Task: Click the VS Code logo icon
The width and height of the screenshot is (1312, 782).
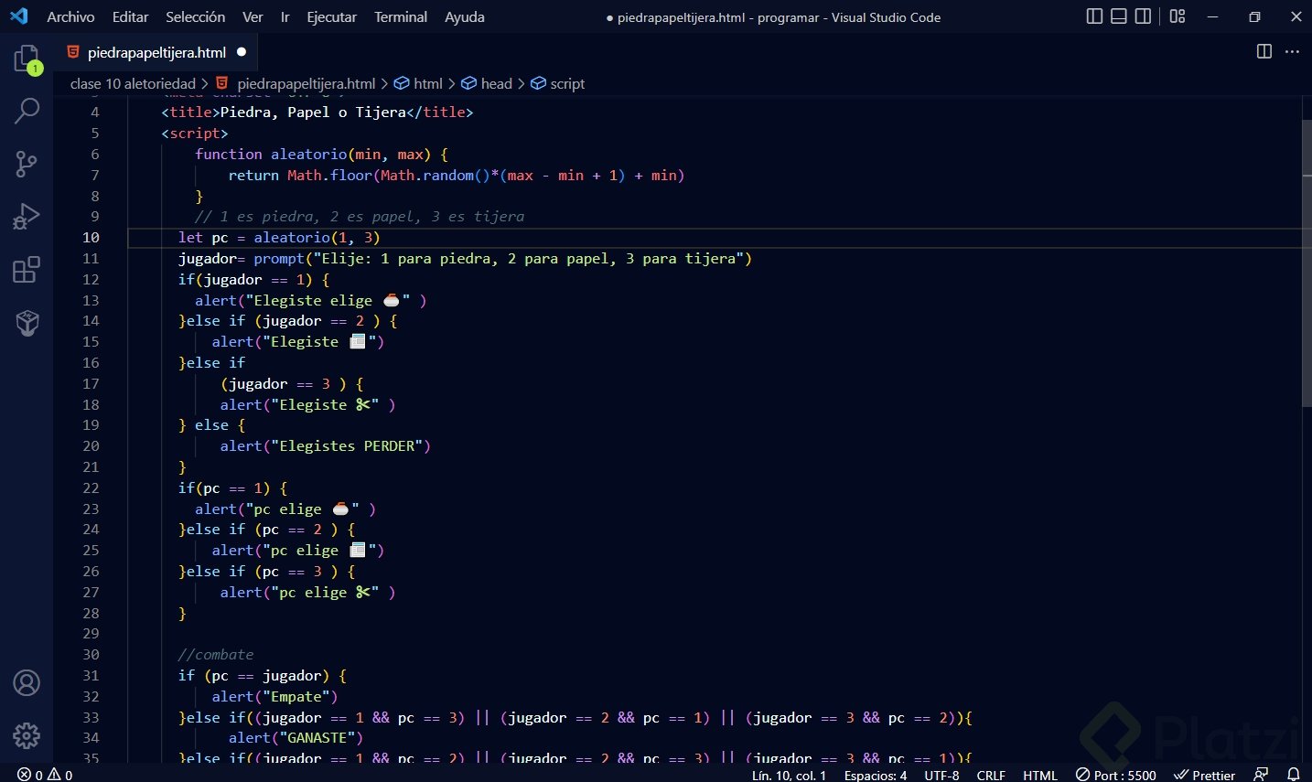Action: tap(19, 16)
